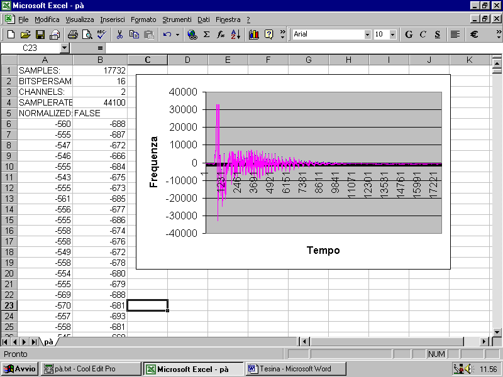Show more Standard toolbar buttons

pos(282,35)
